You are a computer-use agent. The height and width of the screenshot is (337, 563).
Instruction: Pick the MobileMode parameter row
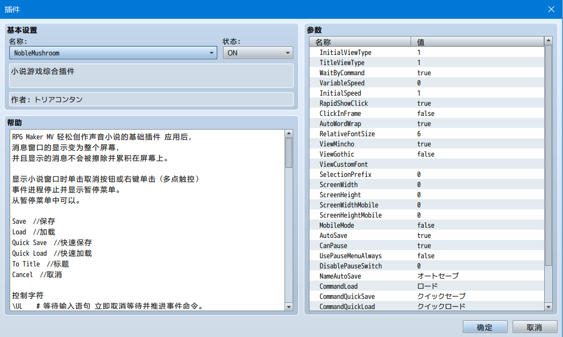tap(426, 225)
